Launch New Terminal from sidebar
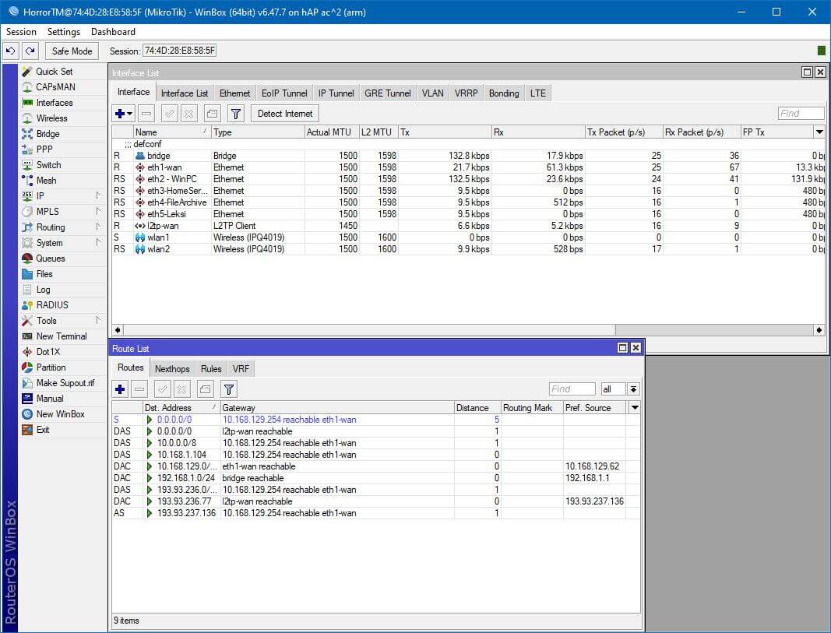This screenshot has height=633, width=831. point(62,336)
